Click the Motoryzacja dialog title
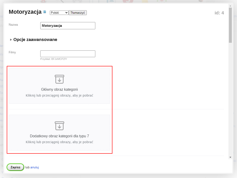Screen dimensions: 237x178 [25, 12]
